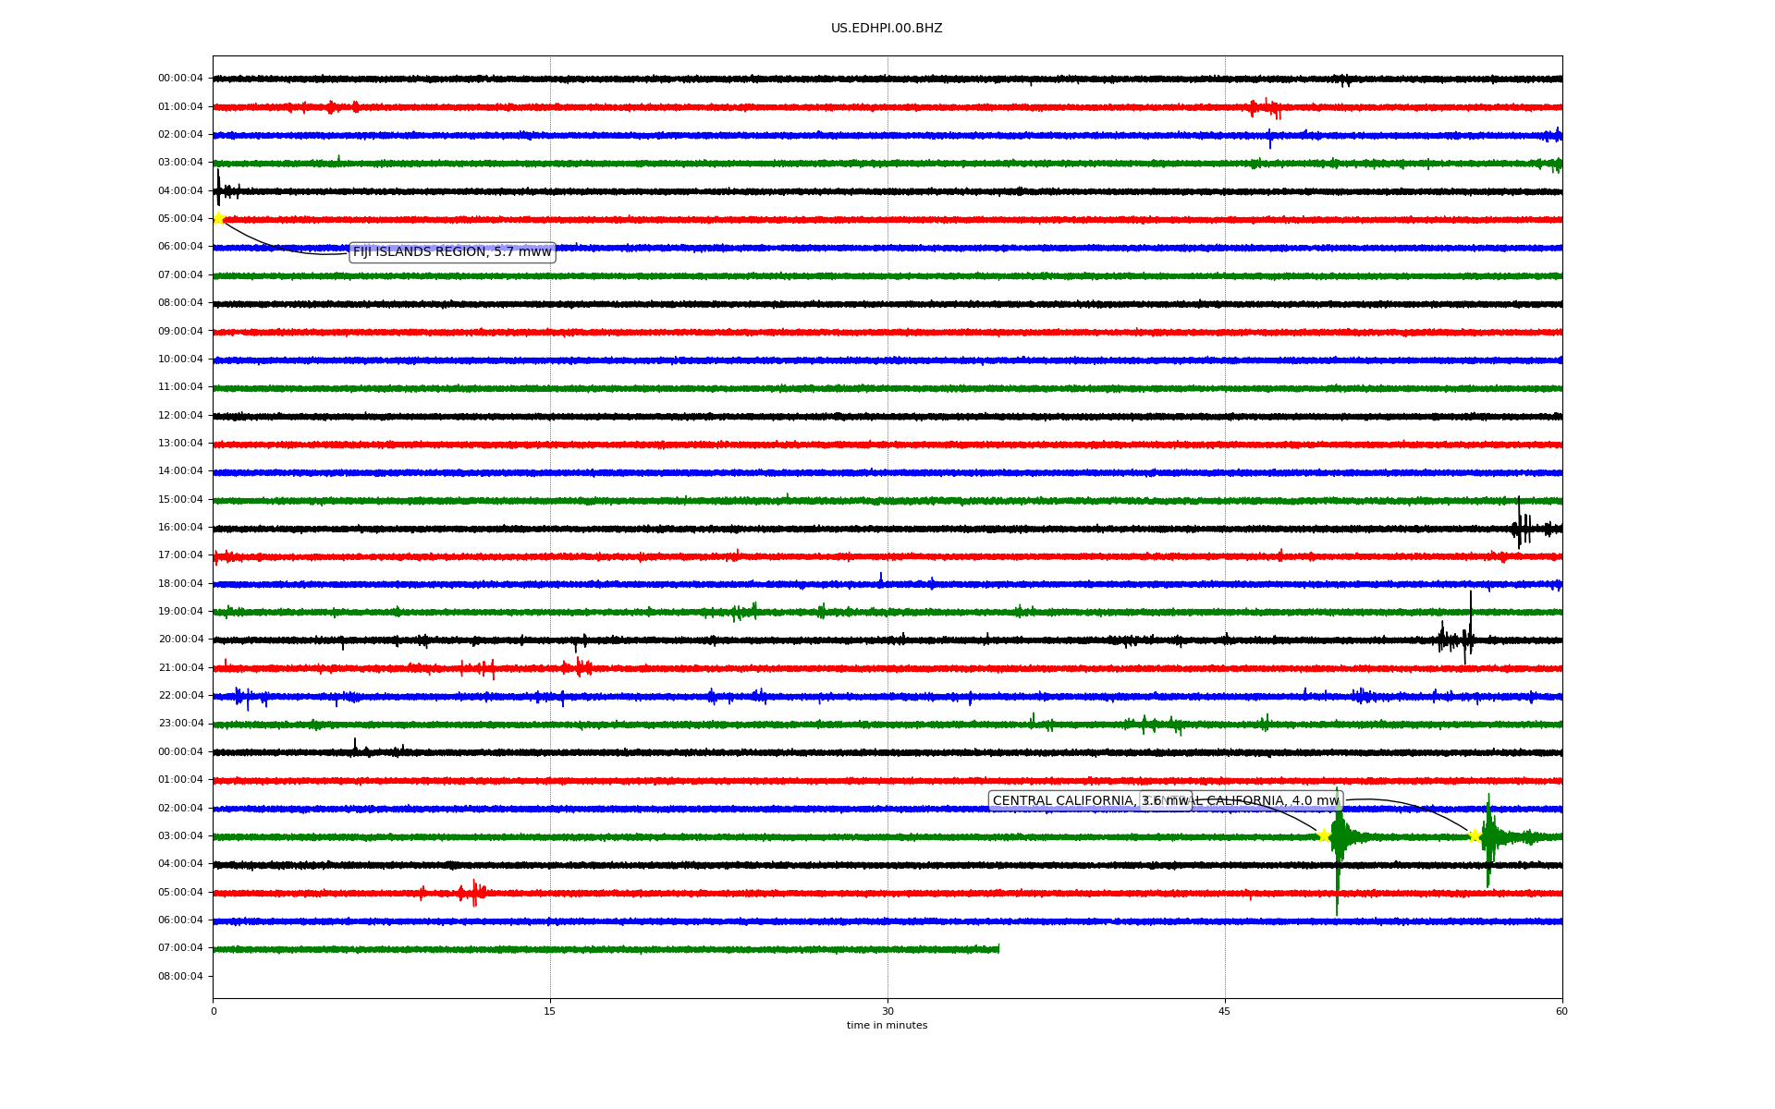
Task: Click the 45 tick on the x-axis
Action: click(x=1225, y=1011)
